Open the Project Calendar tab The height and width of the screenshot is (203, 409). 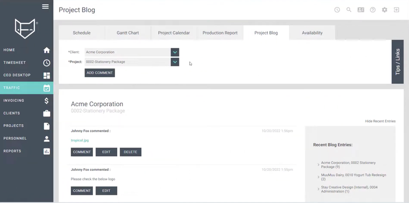pos(174,33)
